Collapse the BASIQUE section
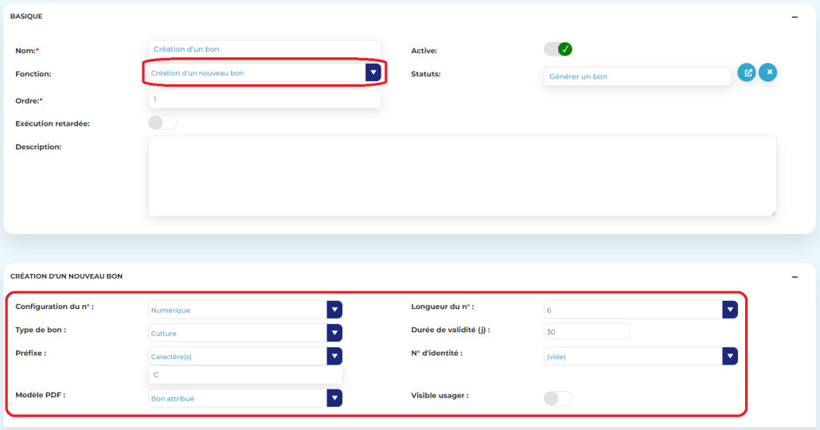The height and width of the screenshot is (430, 820). coord(795,17)
